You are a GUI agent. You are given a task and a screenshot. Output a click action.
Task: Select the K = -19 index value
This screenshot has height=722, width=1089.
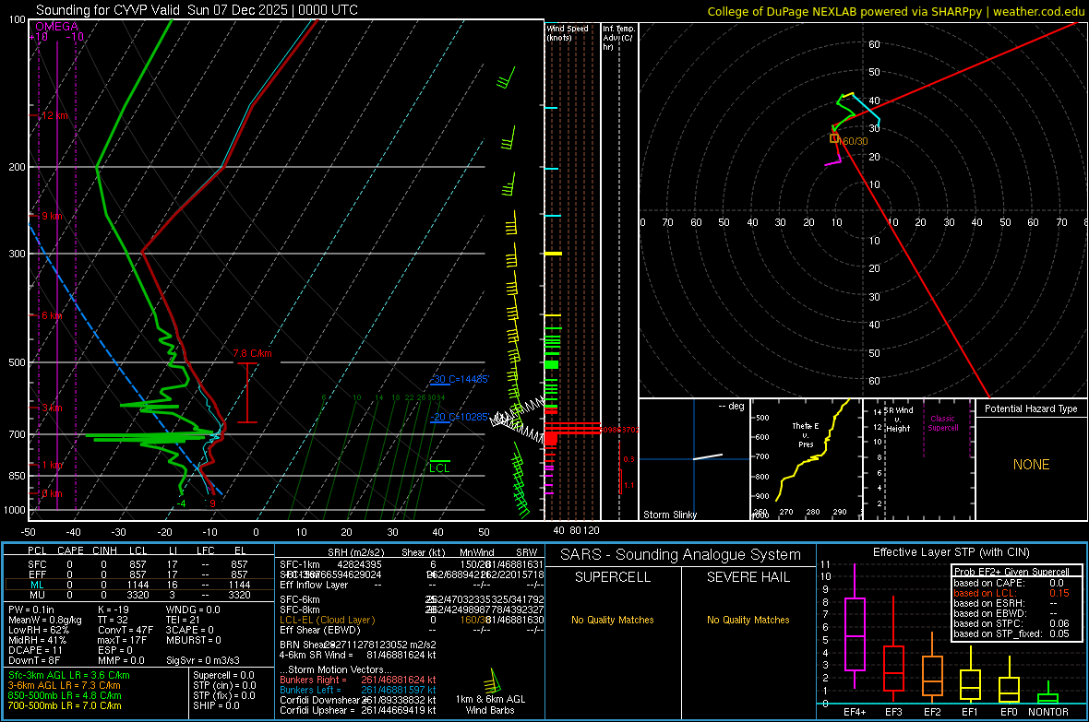114,610
